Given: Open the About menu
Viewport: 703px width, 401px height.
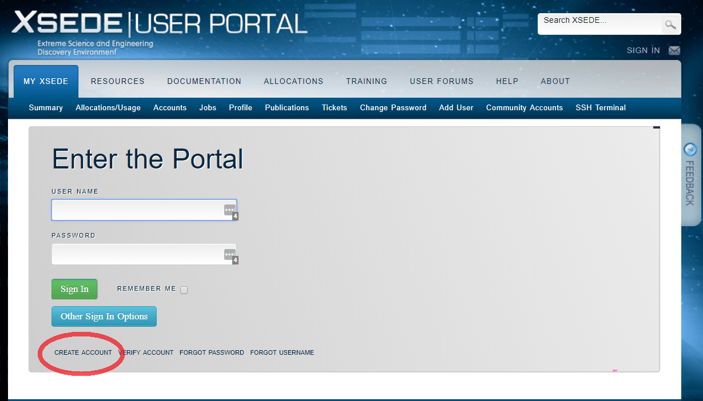Looking at the screenshot, I should [x=555, y=81].
